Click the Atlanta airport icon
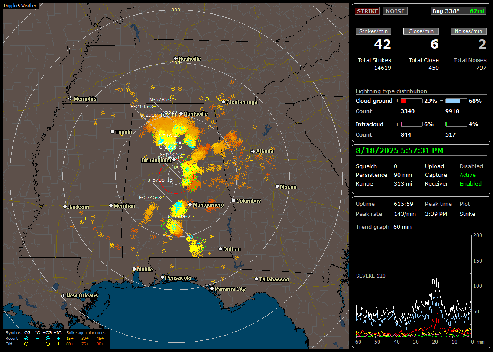The width and height of the screenshot is (493, 352). click(253, 151)
